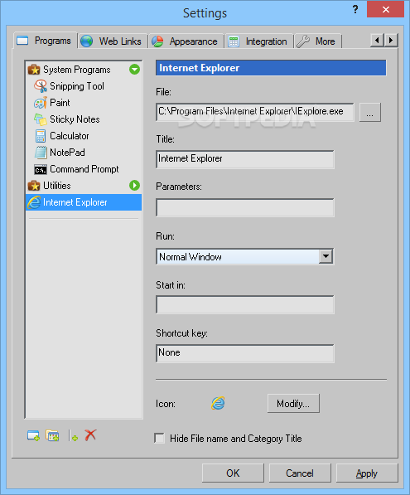The width and height of the screenshot is (410, 495).
Task: Click Internet Explorer icon in program list
Action: click(34, 202)
